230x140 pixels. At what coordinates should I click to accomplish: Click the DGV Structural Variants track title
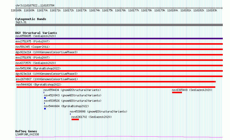point(36,33)
